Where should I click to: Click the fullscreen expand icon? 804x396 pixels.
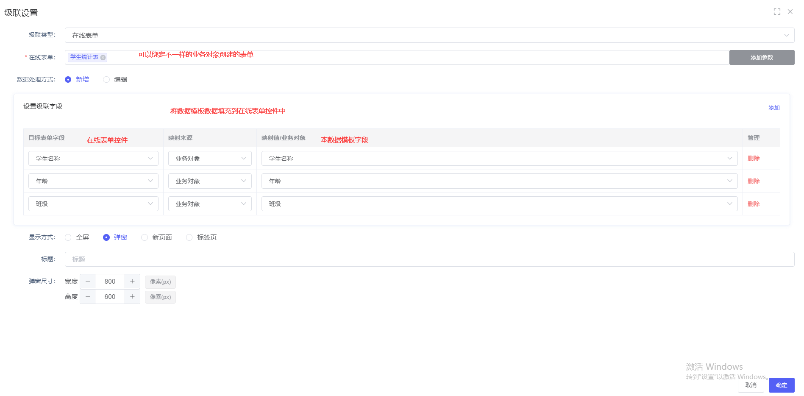[776, 12]
